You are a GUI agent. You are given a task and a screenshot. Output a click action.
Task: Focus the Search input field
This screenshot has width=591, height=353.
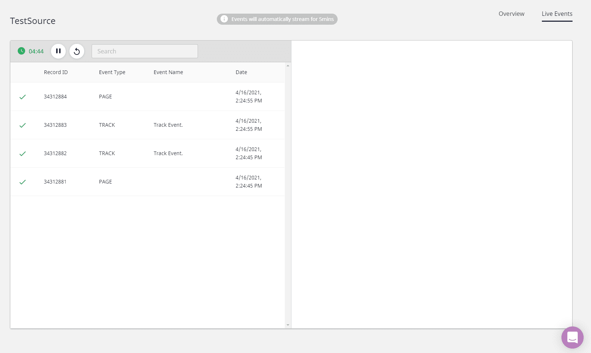[144, 51]
